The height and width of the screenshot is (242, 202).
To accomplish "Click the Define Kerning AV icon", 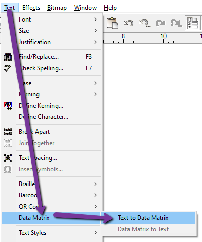I will 8,106.
